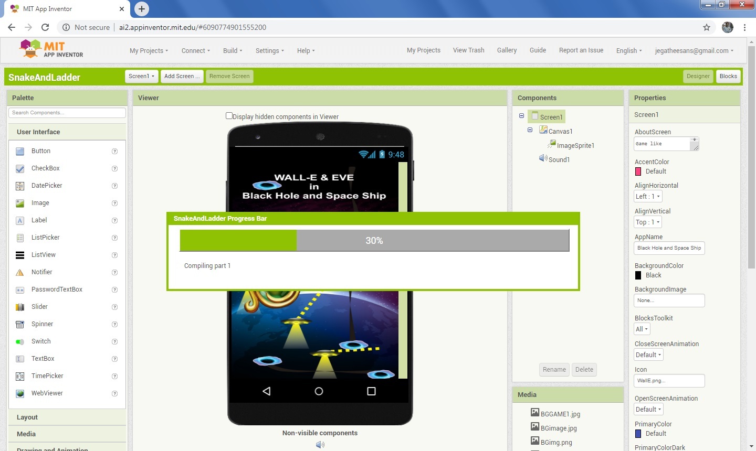Open the Build menu
Viewport: 756px width, 451px height.
click(x=233, y=51)
